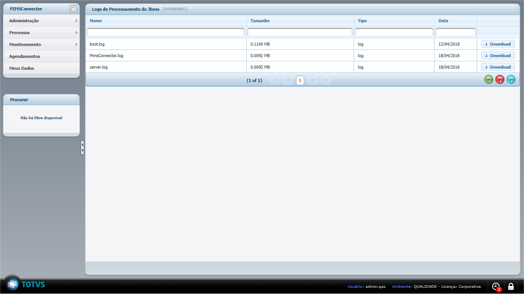Click the padlock icon in the status bar
Screen dimensions: 524x294
(x=511, y=286)
